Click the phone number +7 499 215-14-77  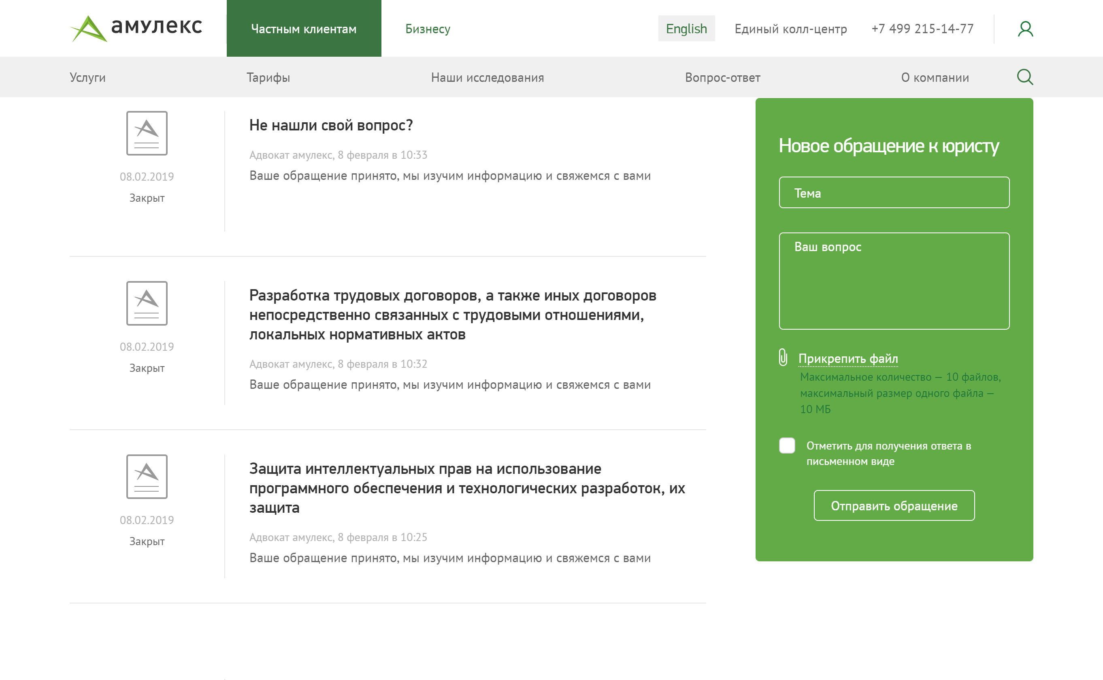[x=922, y=29]
